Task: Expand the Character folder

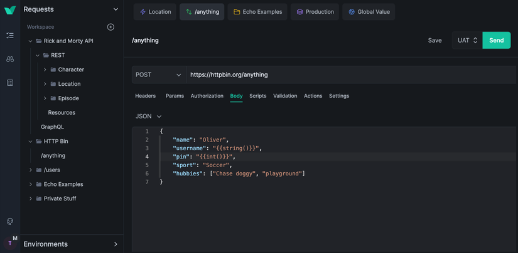Action: pyautogui.click(x=45, y=70)
